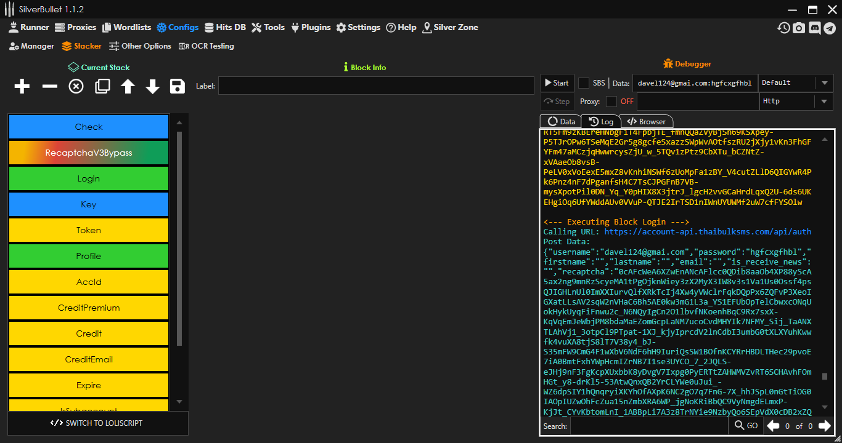Duplicate the block using the copy icon
The image size is (842, 443).
pos(102,87)
